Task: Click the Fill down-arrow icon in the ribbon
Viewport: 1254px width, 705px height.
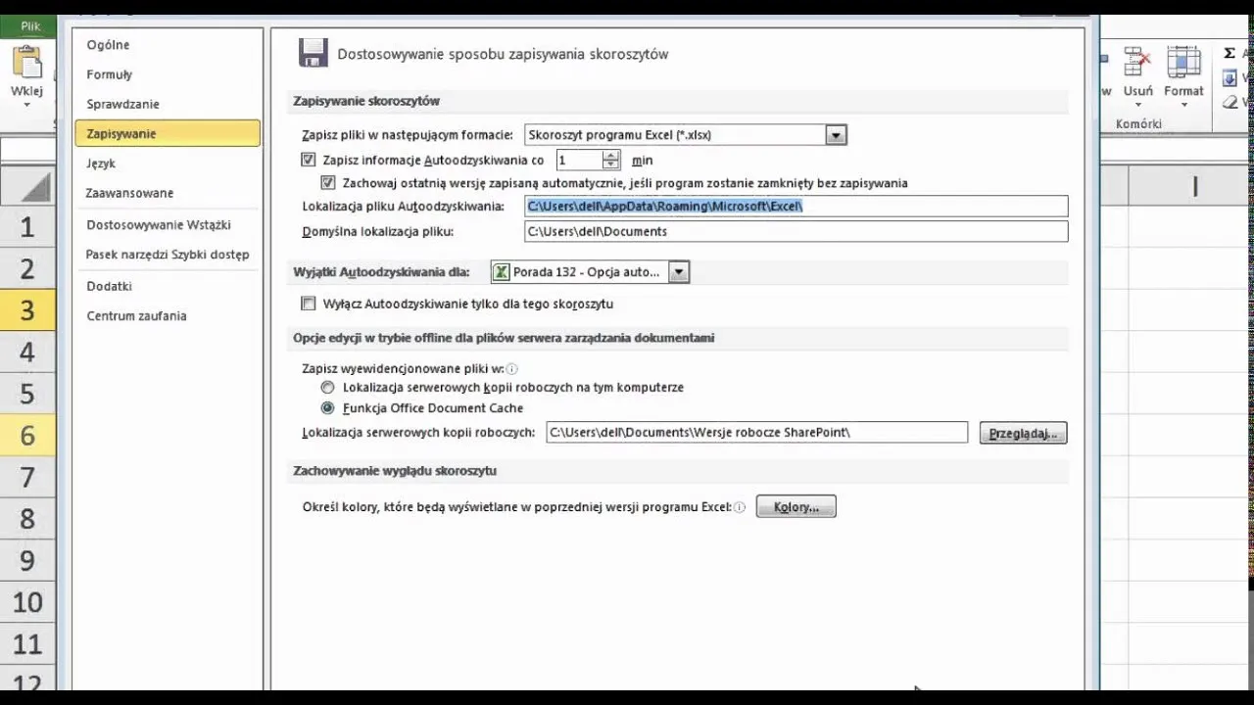Action: [x=1230, y=78]
